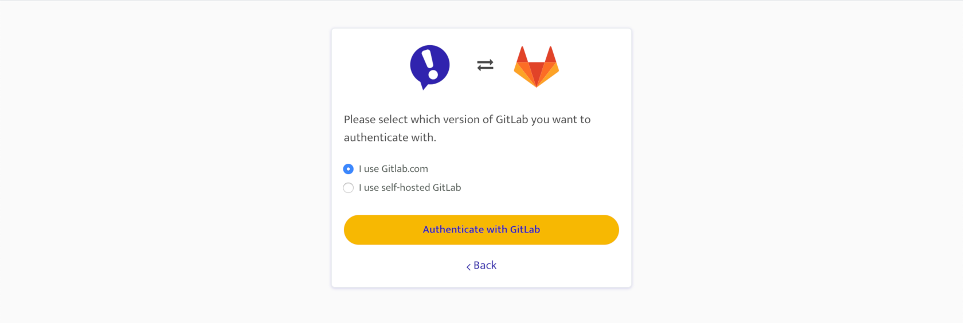Select the 'I use self-hosted GitLab' radio button

(x=349, y=188)
